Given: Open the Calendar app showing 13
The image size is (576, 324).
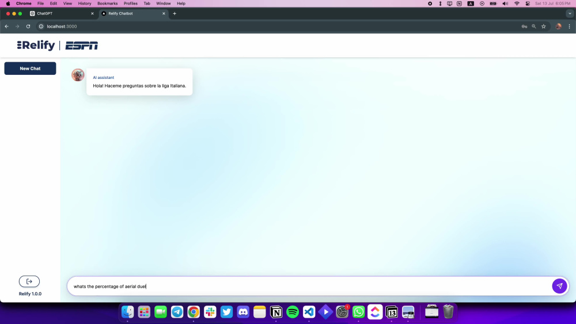Looking at the screenshot, I should click(x=392, y=312).
